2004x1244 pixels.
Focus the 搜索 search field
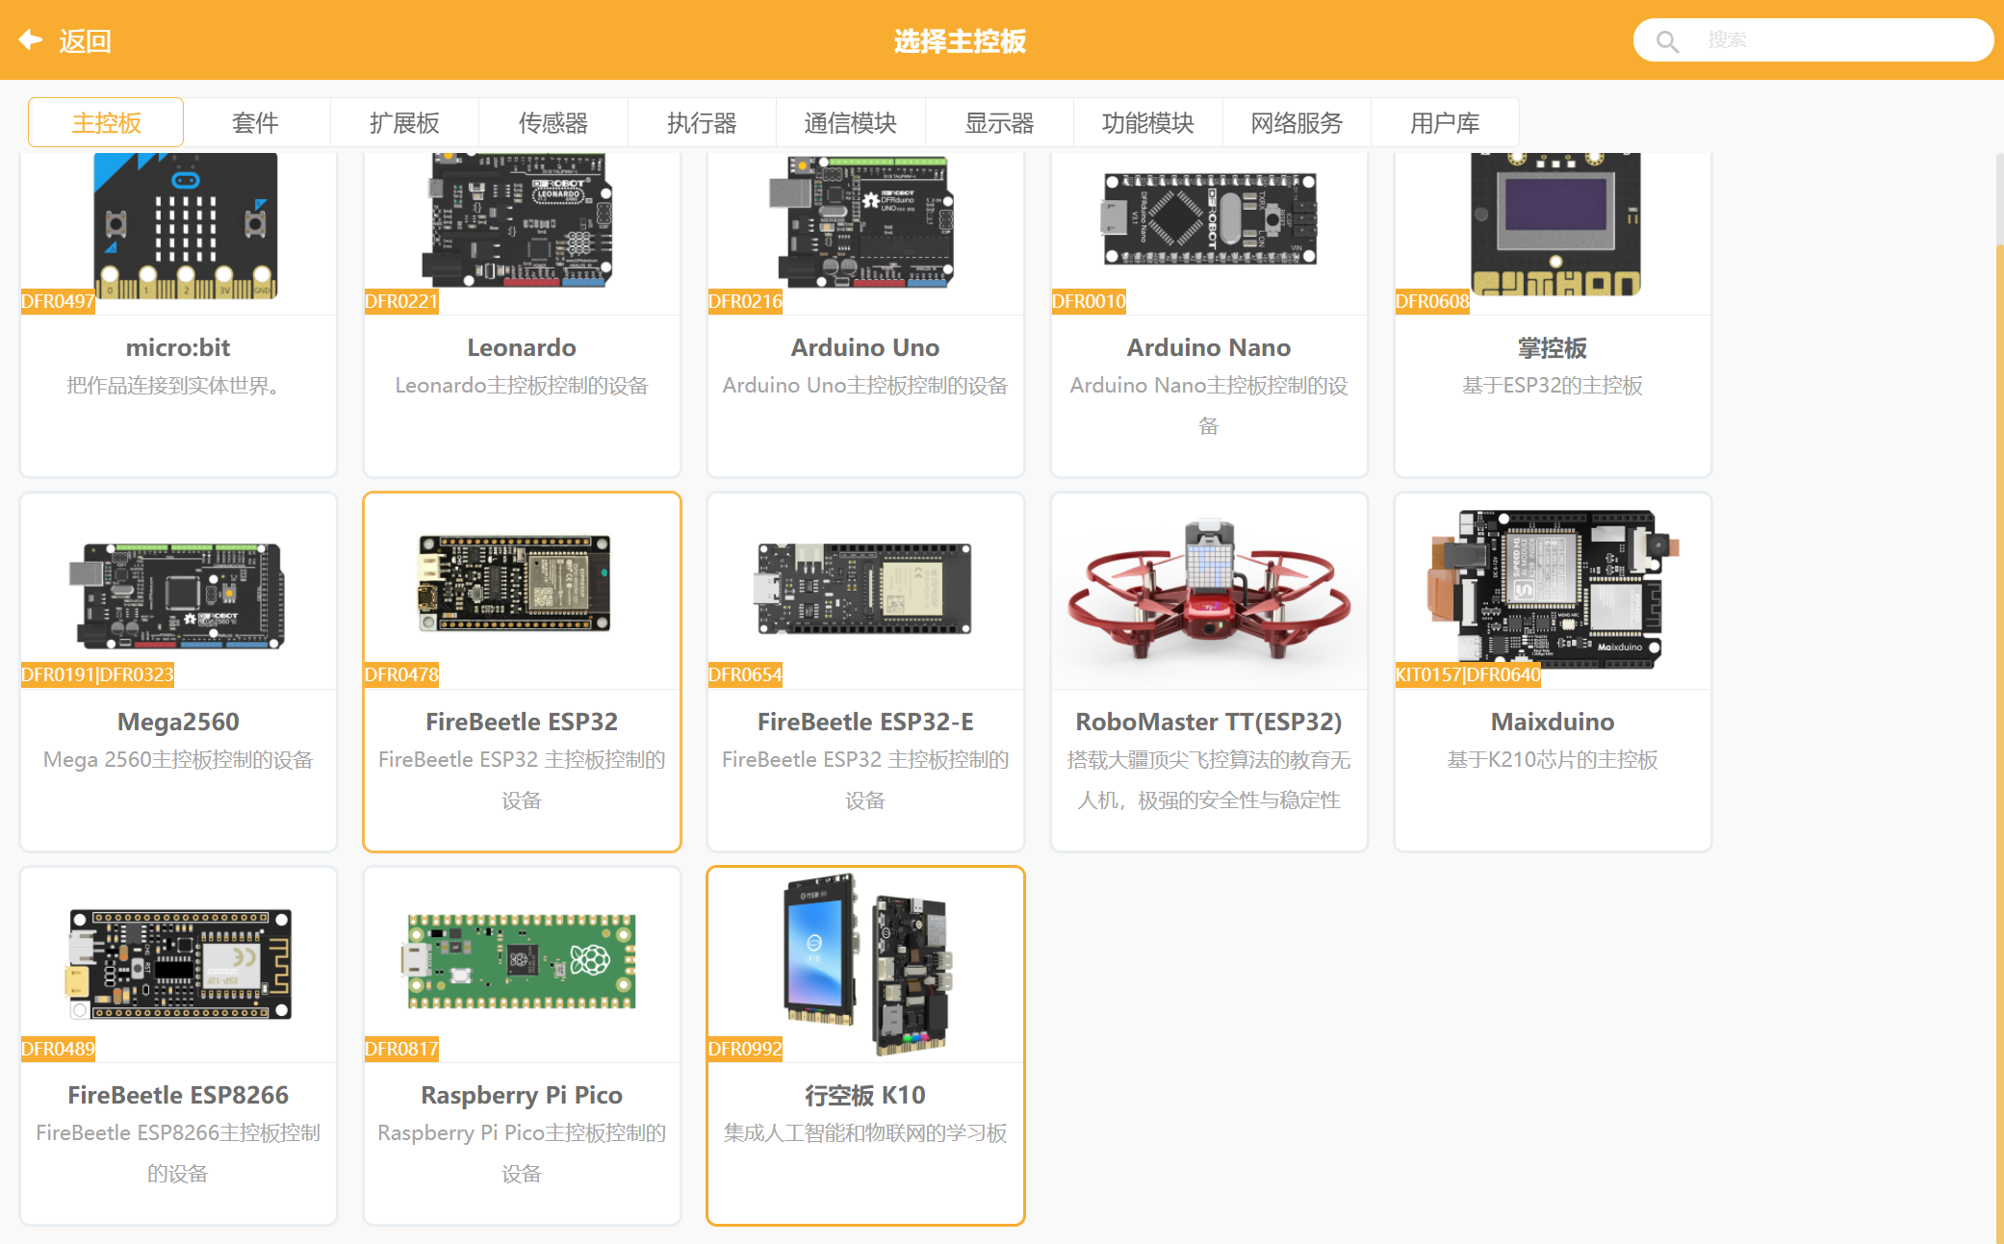[x=1829, y=40]
